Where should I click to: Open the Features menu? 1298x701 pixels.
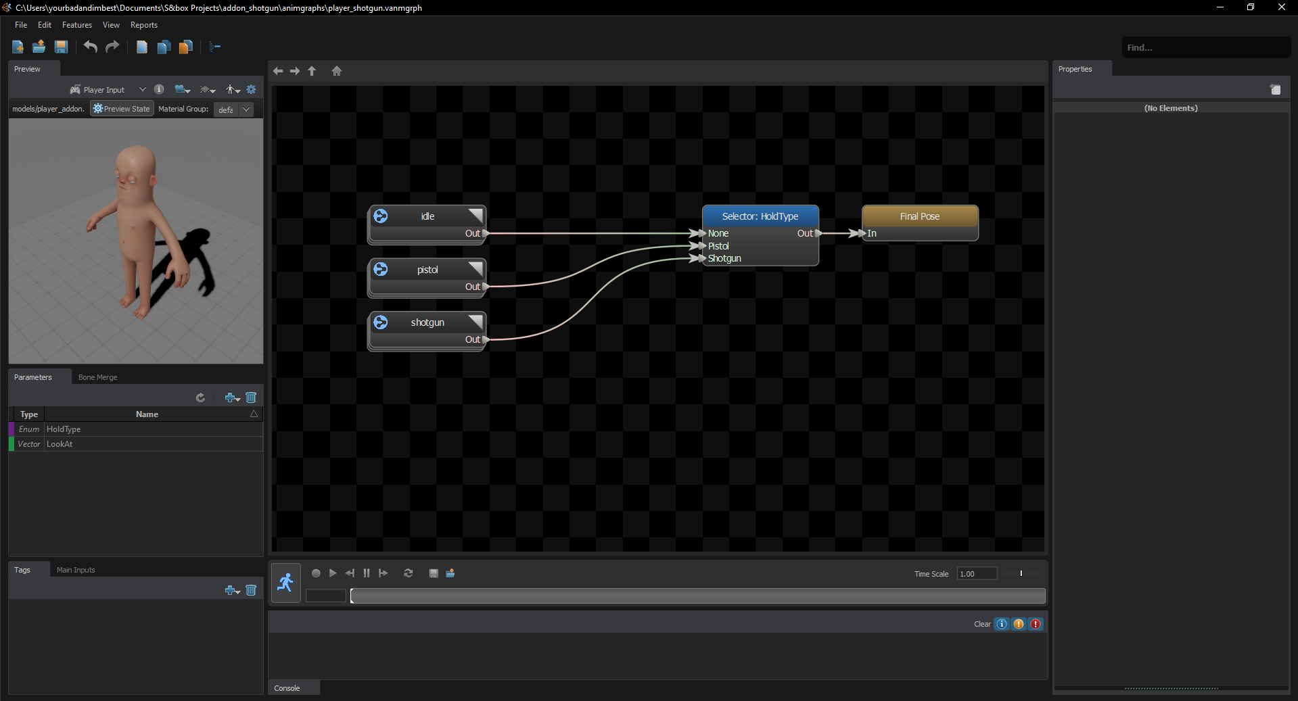76,25
